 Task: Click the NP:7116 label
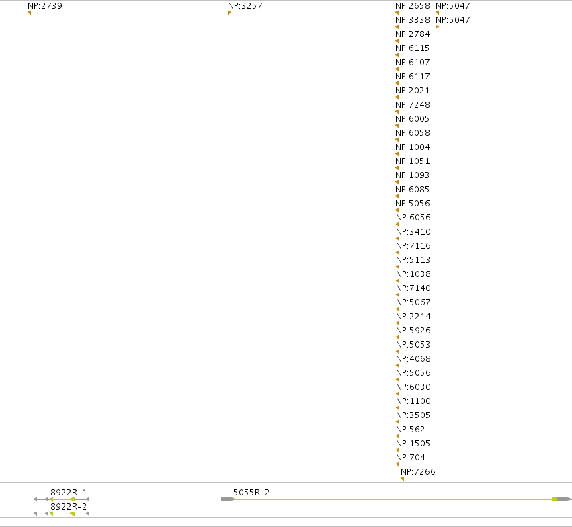point(413,246)
